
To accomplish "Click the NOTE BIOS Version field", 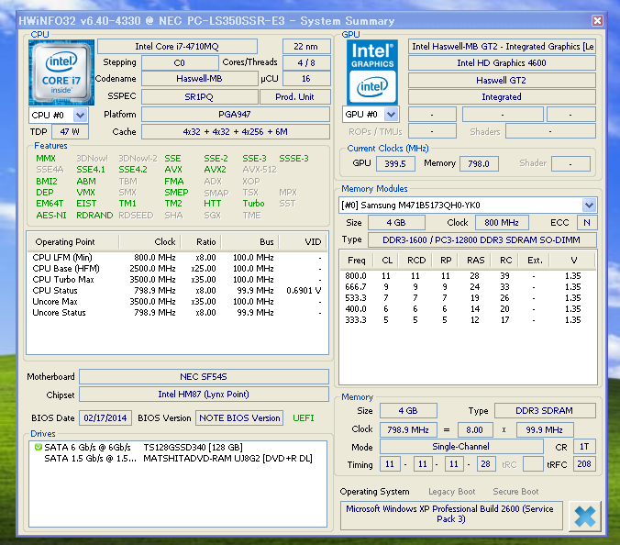I will [240, 417].
